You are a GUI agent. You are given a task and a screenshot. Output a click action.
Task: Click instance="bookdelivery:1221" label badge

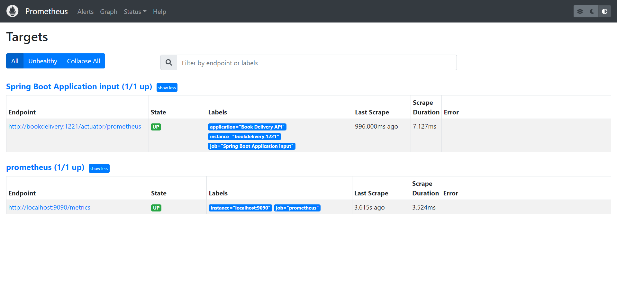[244, 137]
